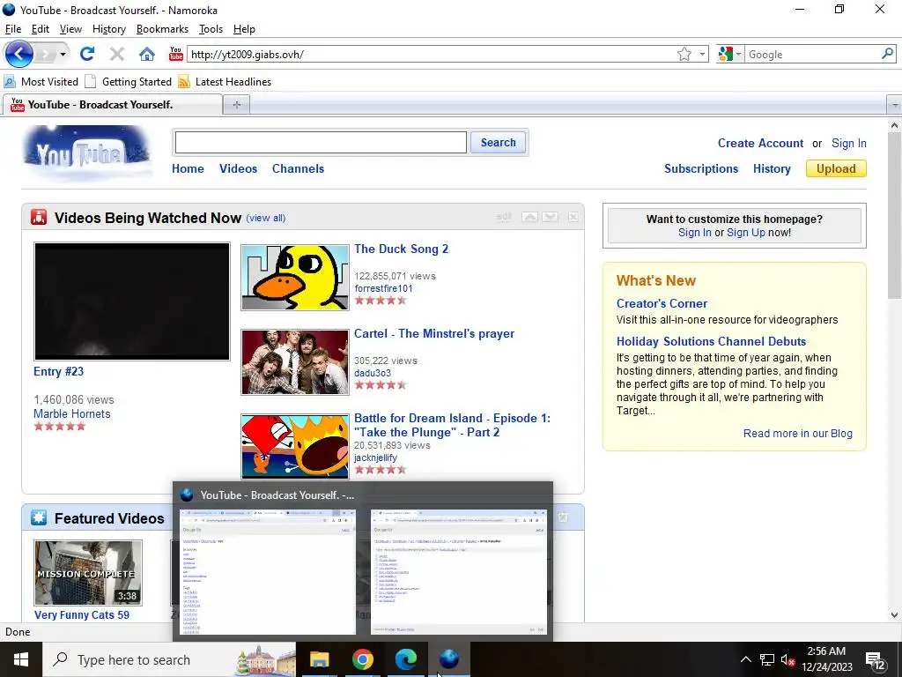Click the Namoroka browser taskbar icon
The image size is (902, 677).
pos(448,659)
